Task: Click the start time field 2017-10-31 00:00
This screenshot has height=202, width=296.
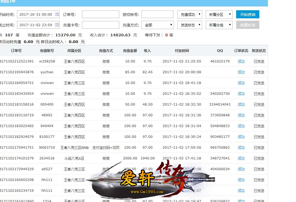Action: tap(36, 15)
